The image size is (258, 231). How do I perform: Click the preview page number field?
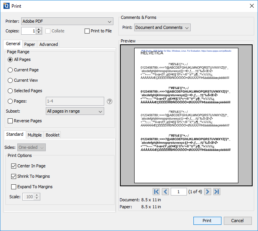pyautogui.click(x=178, y=192)
